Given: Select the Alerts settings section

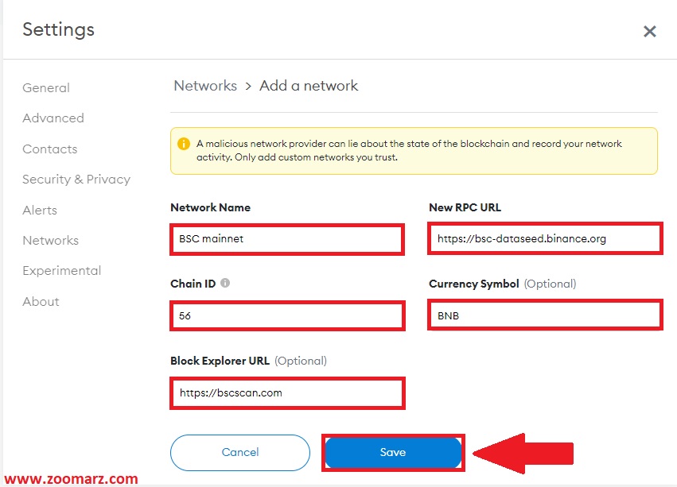Looking at the screenshot, I should (40, 210).
